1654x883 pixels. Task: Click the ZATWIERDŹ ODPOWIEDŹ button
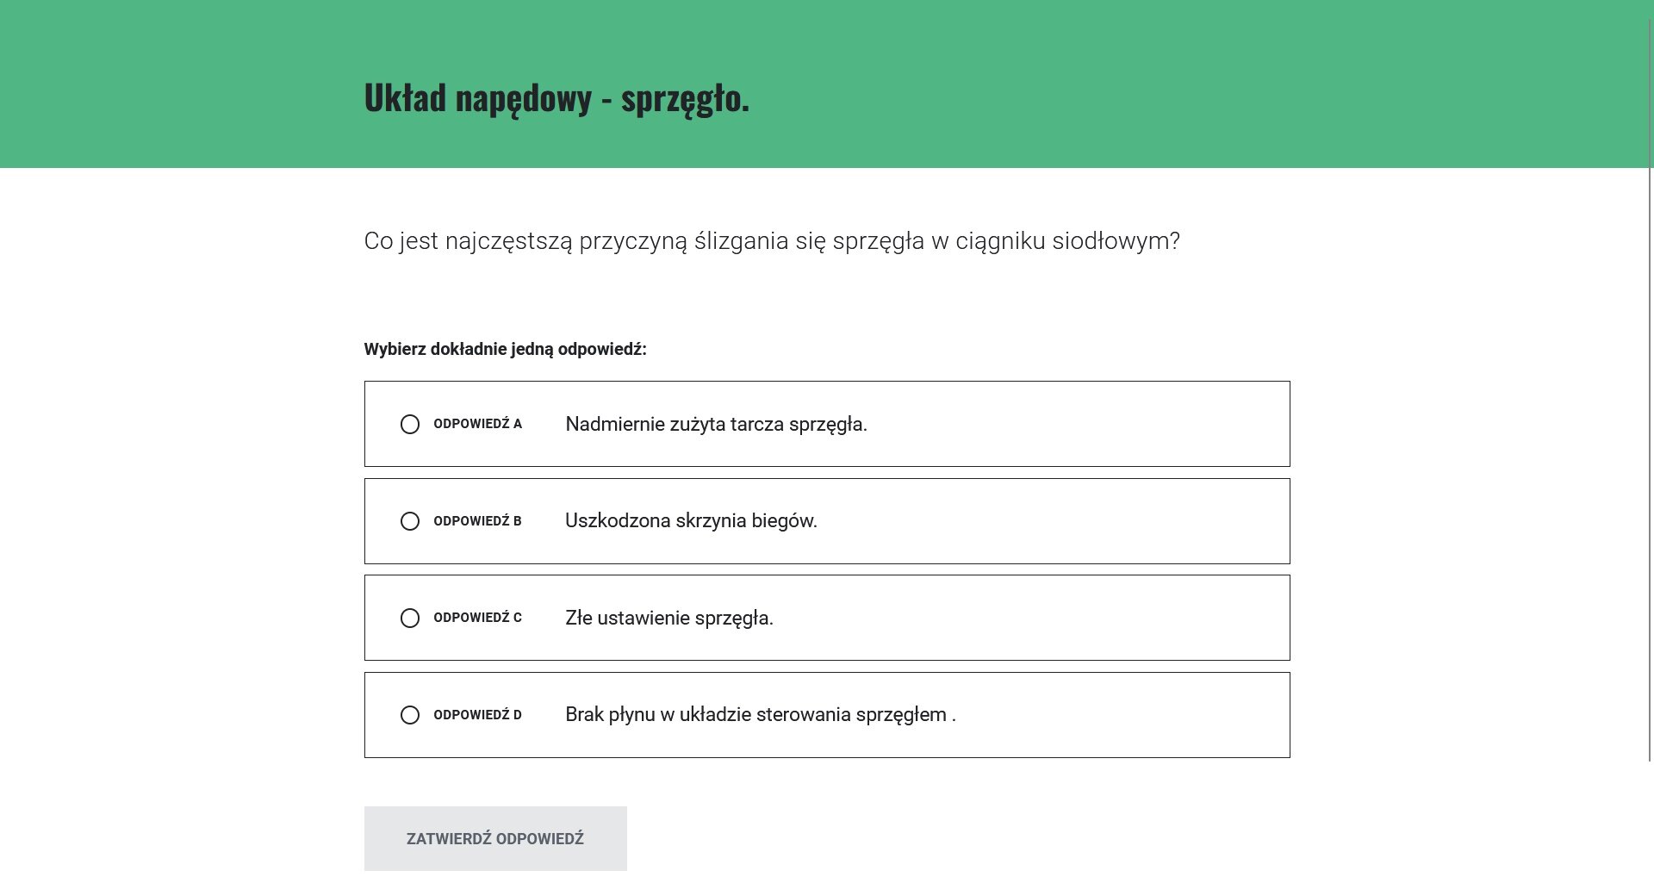pyautogui.click(x=494, y=838)
